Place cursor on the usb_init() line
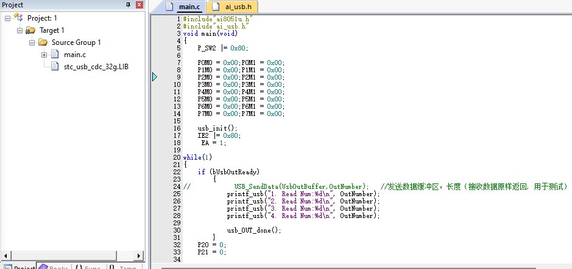Viewport: 572px width, 269px height. 218,128
